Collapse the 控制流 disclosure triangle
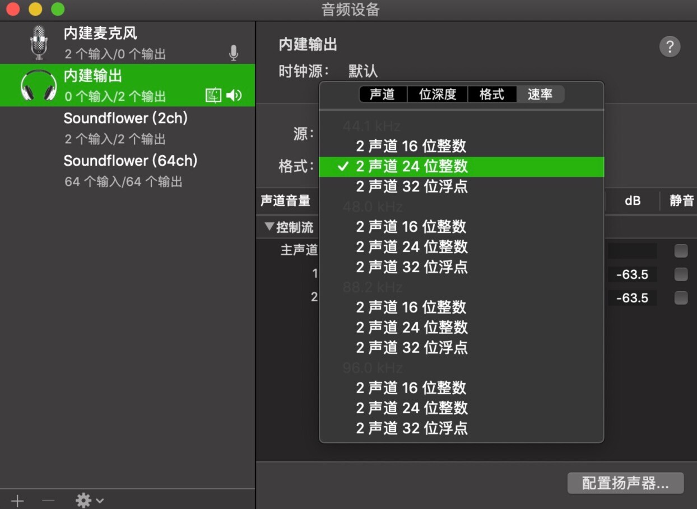The height and width of the screenshot is (509, 697). [x=269, y=227]
